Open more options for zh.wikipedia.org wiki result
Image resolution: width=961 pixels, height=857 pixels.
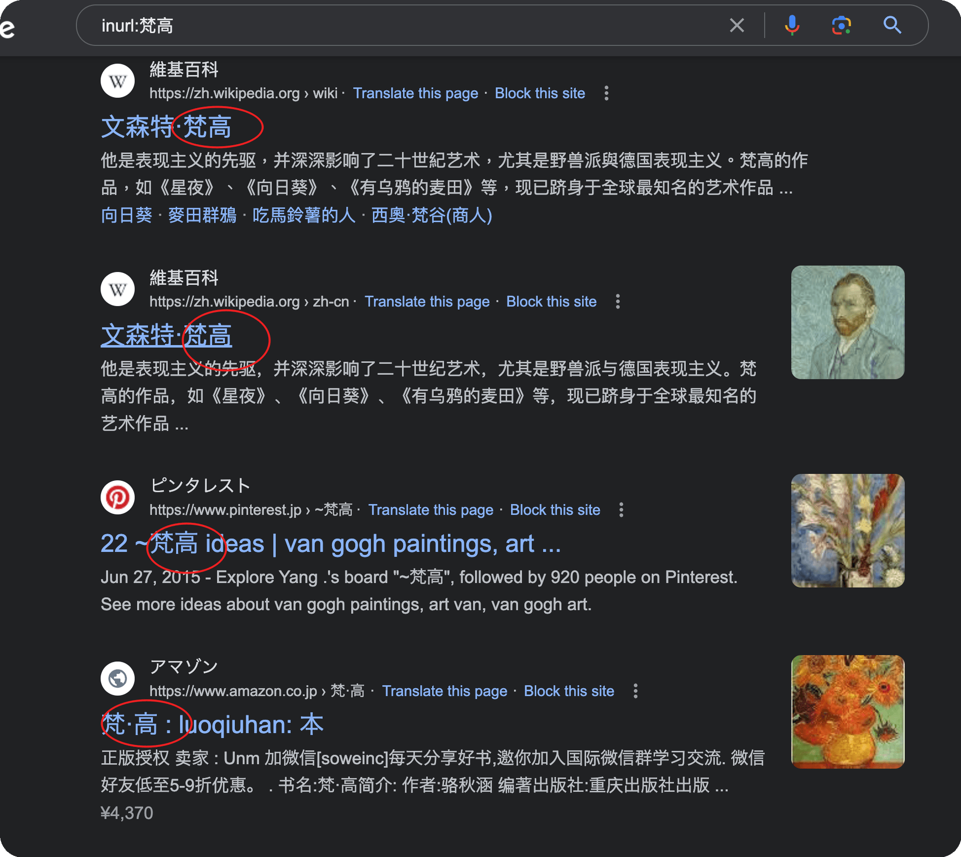[607, 93]
